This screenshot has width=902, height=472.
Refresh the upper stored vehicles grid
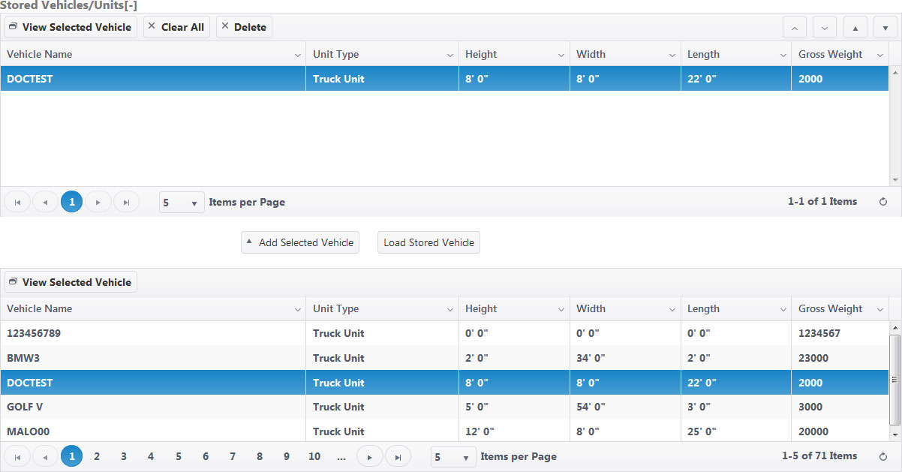882,202
